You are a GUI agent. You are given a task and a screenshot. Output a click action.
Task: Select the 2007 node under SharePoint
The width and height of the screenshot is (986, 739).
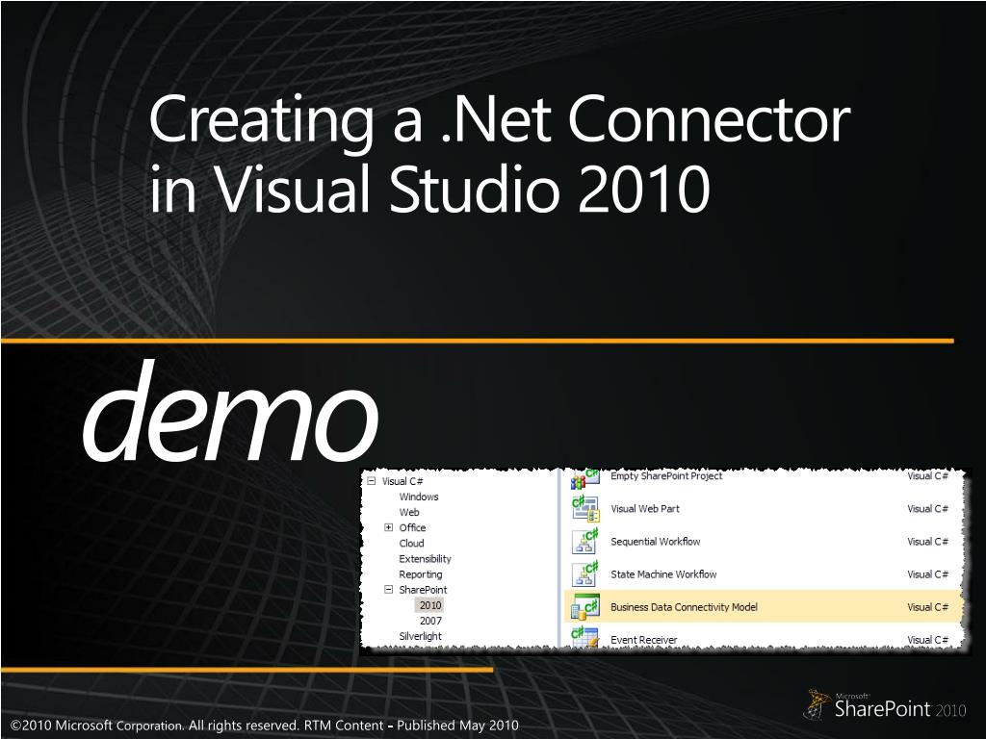[430, 621]
